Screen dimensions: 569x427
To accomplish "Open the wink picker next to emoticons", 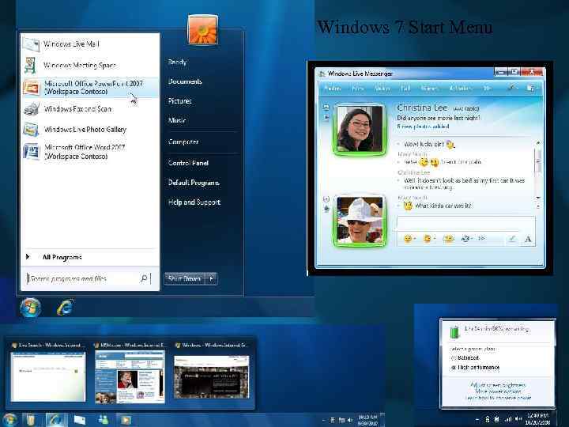I will click(428, 239).
